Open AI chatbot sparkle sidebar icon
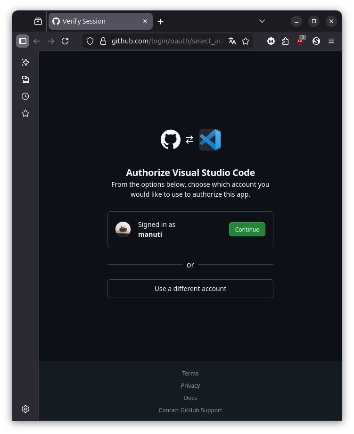 pos(25,62)
